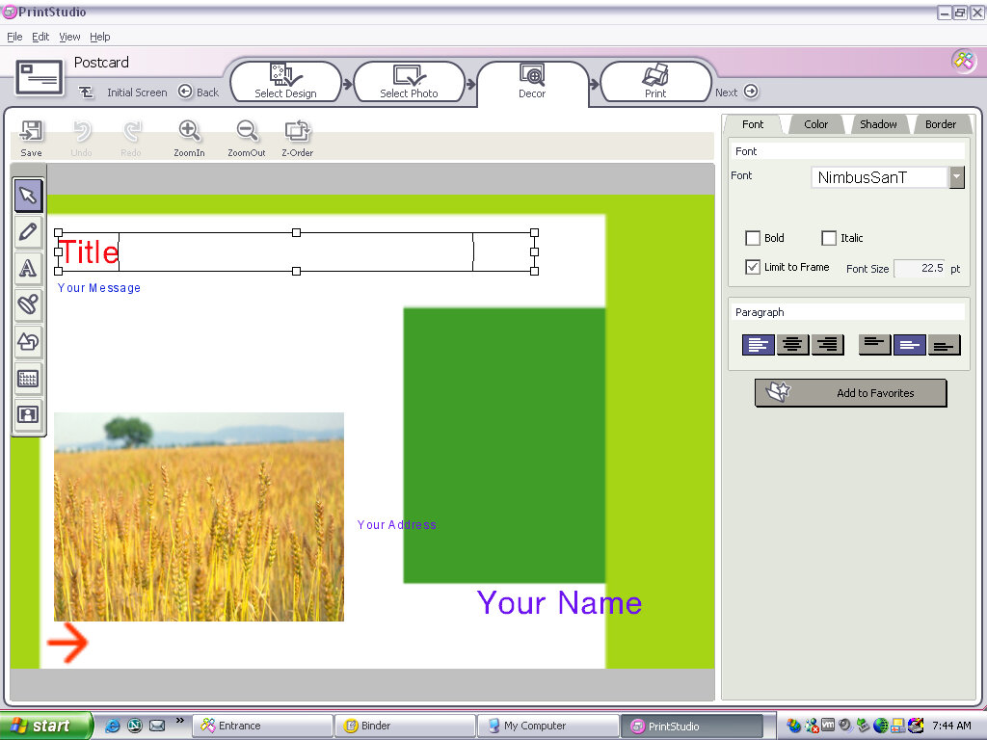This screenshot has height=740, width=987.
Task: Select the arrow selection tool
Action: (x=28, y=196)
